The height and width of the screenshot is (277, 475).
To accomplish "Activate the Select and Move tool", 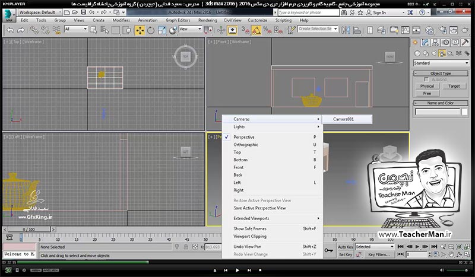I will [140, 30].
